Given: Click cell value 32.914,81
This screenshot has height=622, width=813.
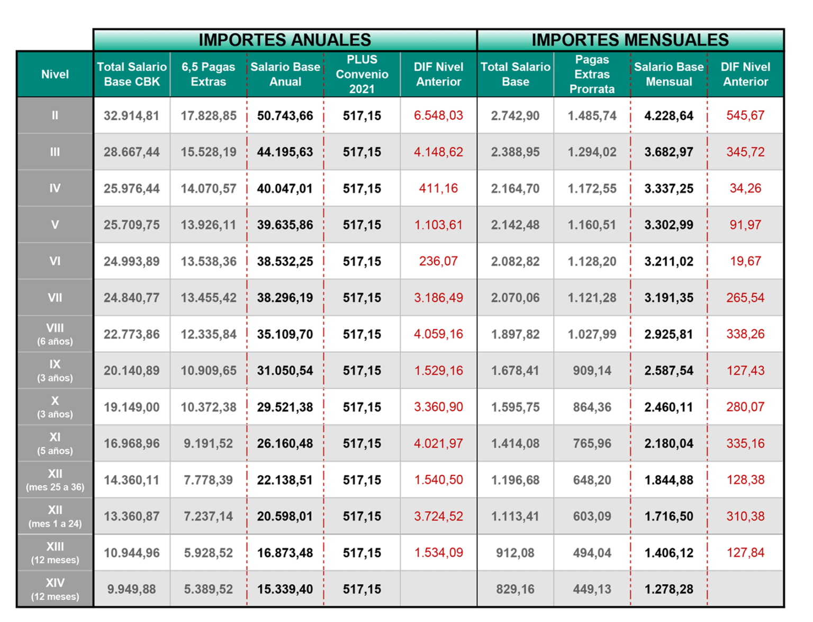Looking at the screenshot, I should click(x=132, y=115).
